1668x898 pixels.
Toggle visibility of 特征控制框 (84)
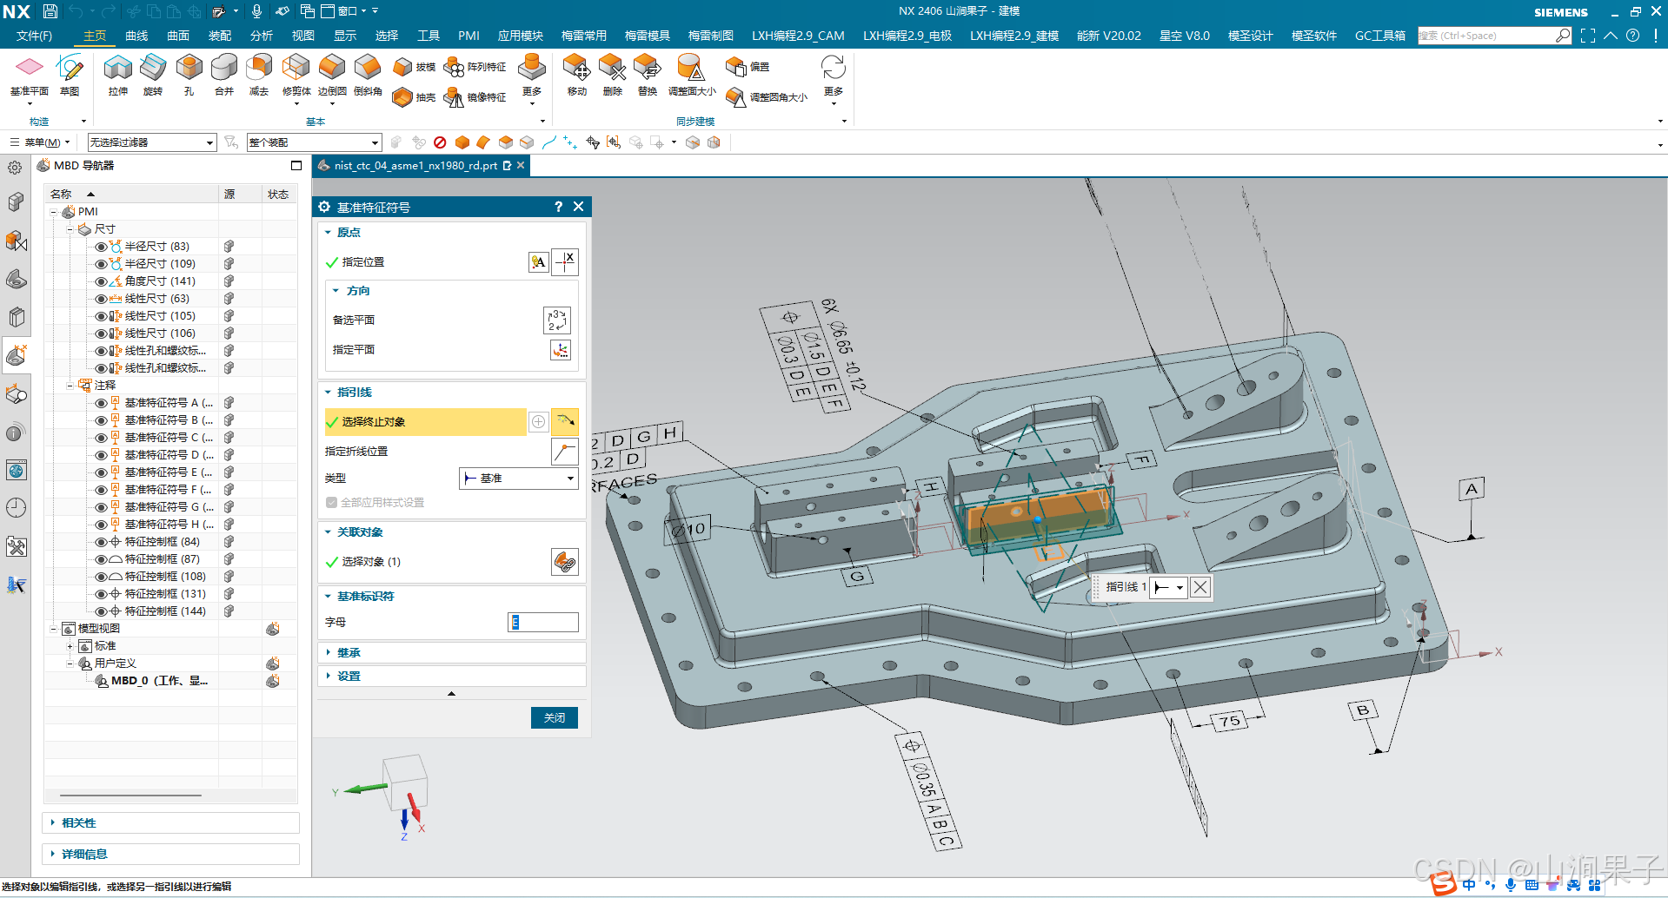(x=101, y=542)
